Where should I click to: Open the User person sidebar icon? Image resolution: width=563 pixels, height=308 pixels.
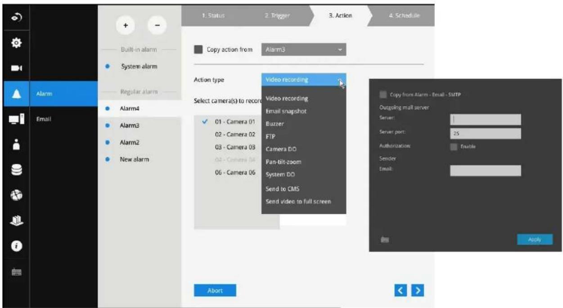click(16, 145)
